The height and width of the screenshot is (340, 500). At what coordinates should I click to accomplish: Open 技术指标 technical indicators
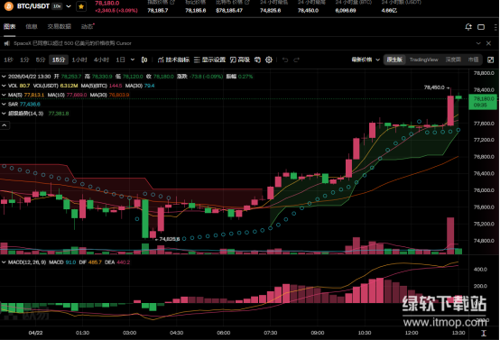coord(173,60)
